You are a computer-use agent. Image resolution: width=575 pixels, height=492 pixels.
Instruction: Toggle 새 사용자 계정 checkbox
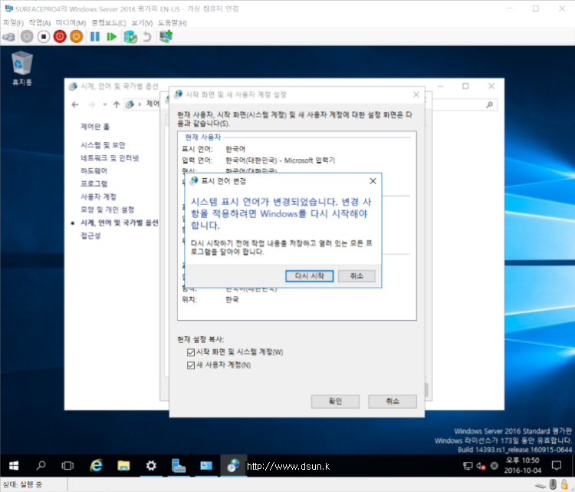point(191,365)
